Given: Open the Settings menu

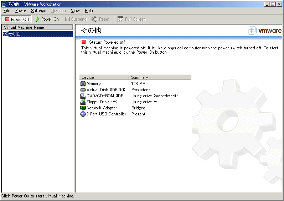Looking at the screenshot, I should pos(38,11).
